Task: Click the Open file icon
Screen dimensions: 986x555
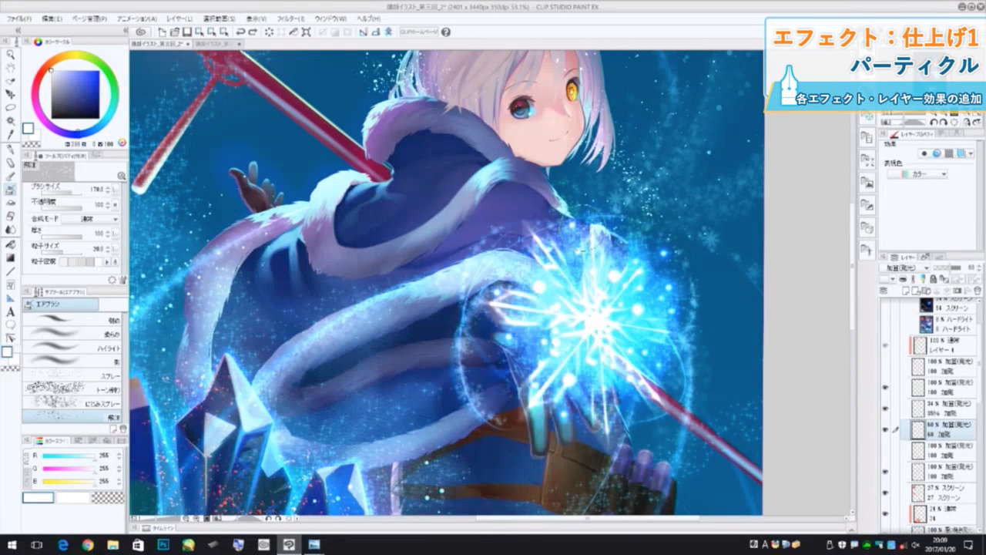Action: [175, 32]
